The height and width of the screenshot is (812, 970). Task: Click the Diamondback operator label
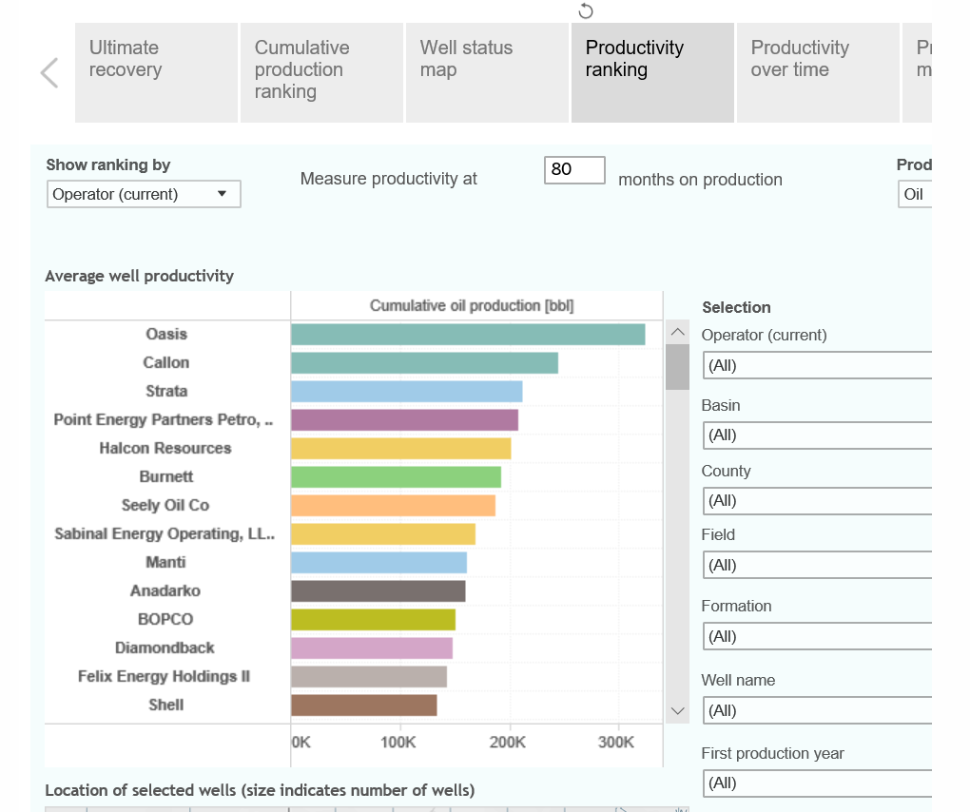coord(165,648)
